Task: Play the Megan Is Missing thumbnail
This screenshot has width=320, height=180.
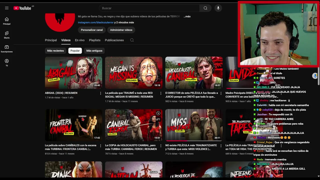Action: [x=134, y=73]
